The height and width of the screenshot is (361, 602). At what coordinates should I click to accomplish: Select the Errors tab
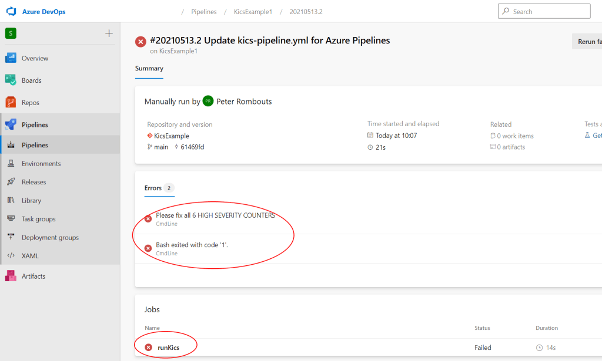(x=153, y=188)
